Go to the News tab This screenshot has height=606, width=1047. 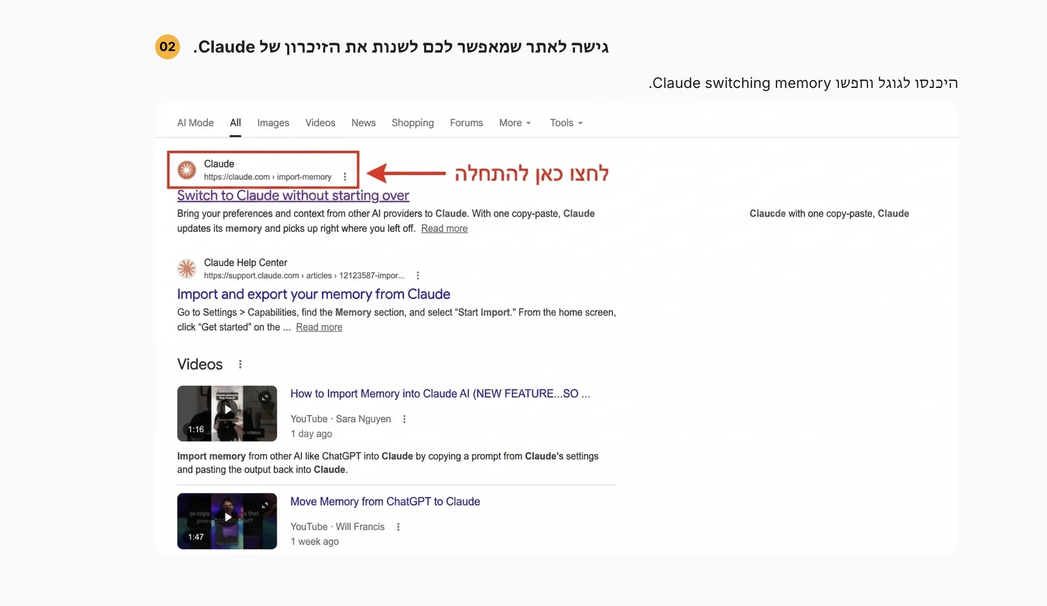pos(363,123)
